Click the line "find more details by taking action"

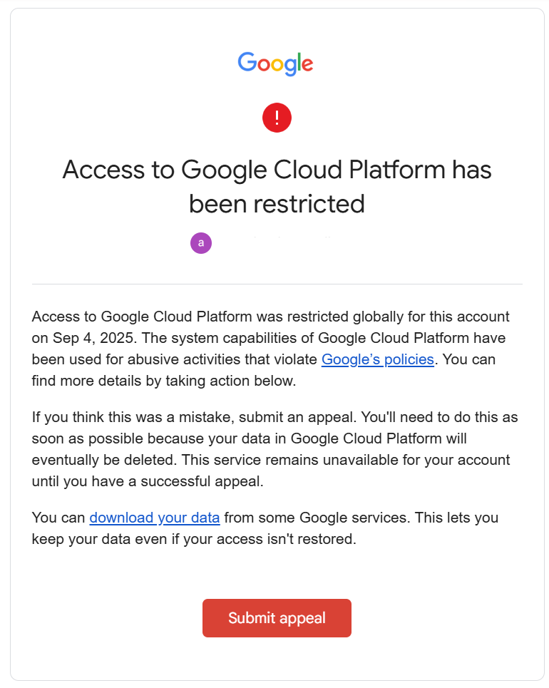pos(164,381)
